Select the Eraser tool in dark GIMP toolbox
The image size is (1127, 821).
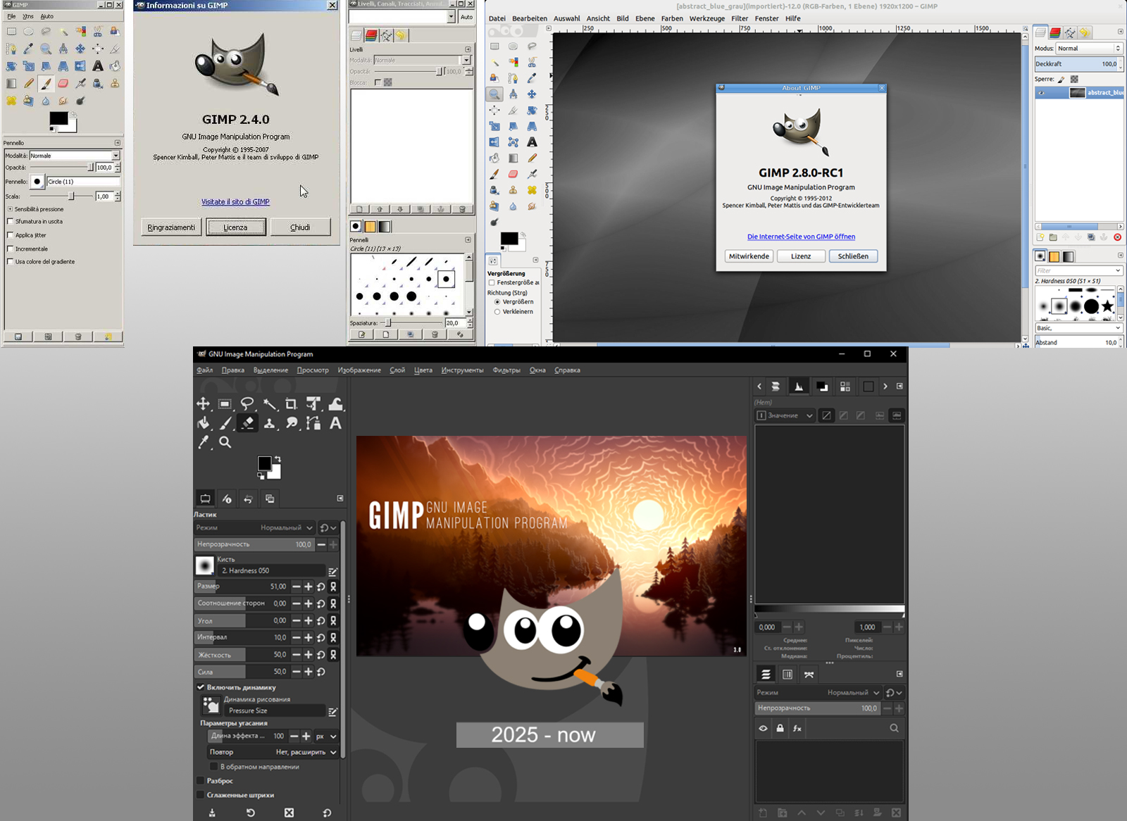coord(247,422)
